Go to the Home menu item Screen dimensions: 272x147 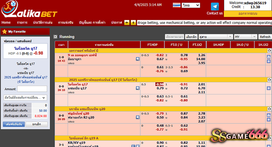(x=6, y=22)
